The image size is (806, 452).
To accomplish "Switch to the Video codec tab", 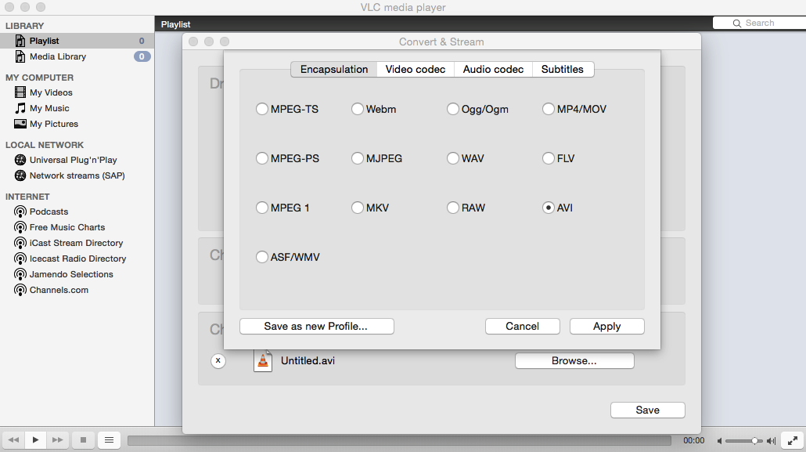I will pyautogui.click(x=416, y=70).
